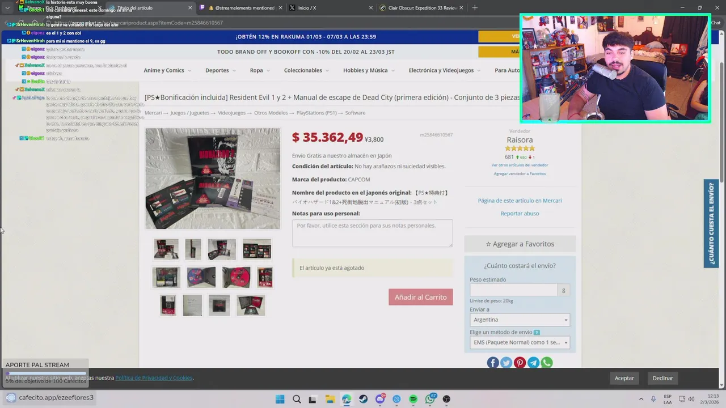The image size is (726, 408).
Task: Open Spotify from taskbar
Action: click(413, 399)
